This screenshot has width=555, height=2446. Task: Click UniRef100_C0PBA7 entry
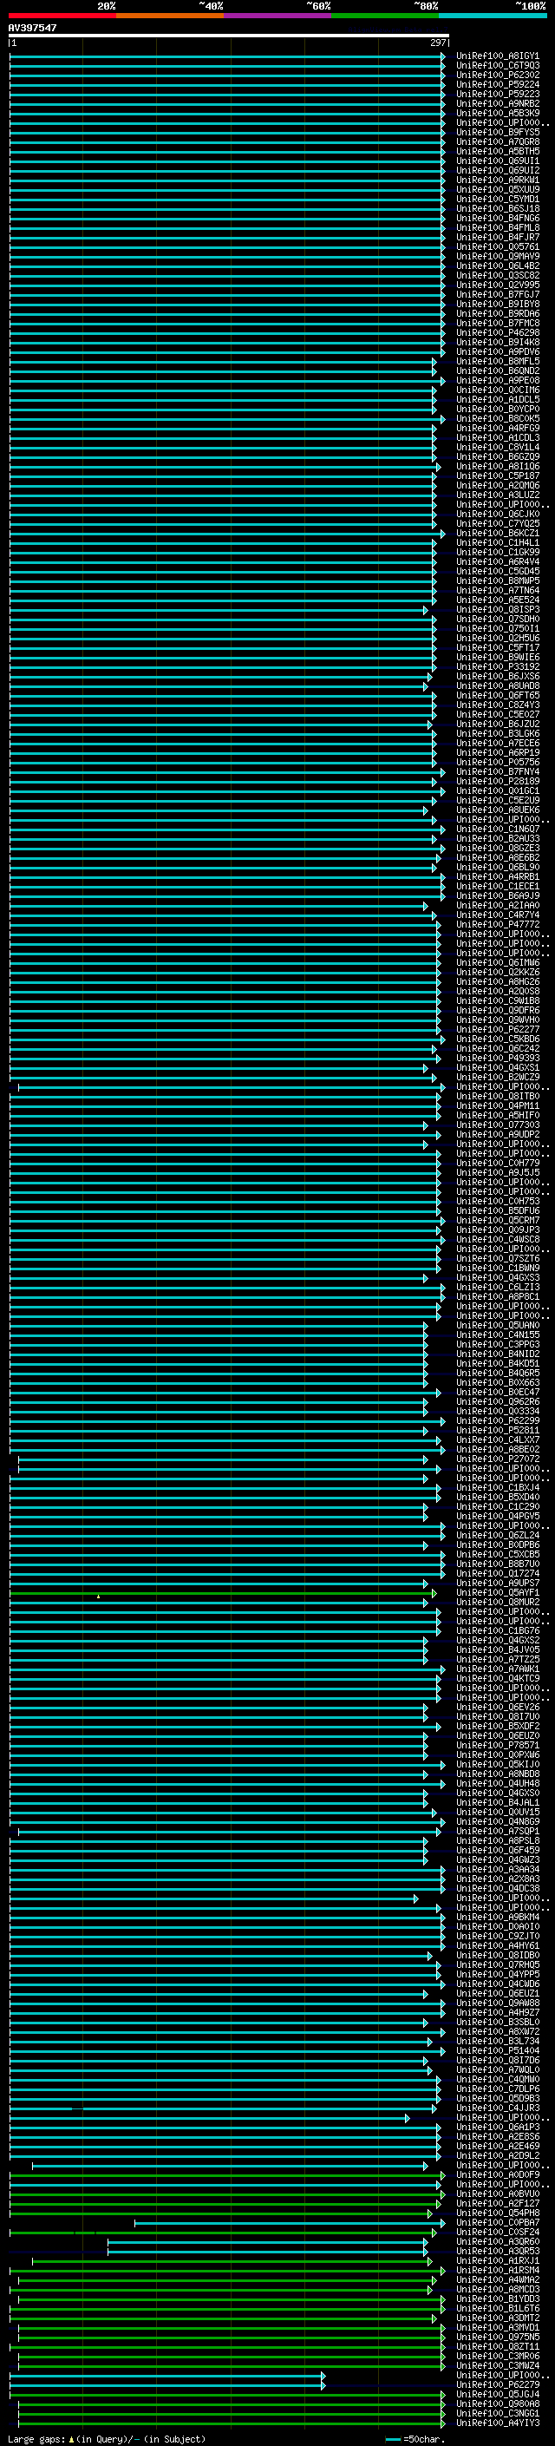(497, 2222)
